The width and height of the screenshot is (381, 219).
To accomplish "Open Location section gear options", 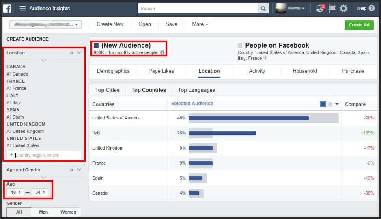I will tap(72, 53).
